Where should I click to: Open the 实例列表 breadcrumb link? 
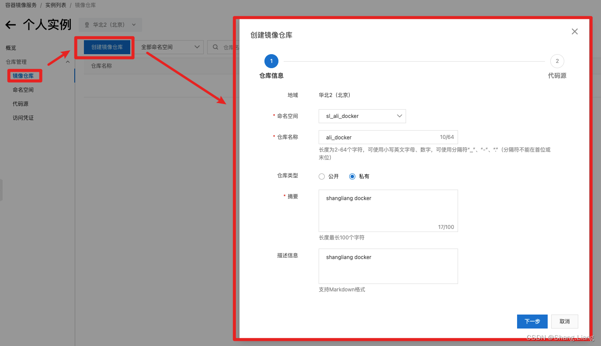click(55, 5)
